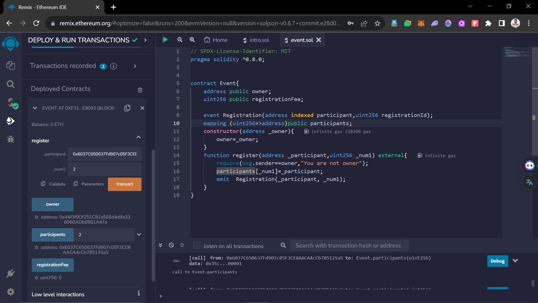Expand the call transaction log details
Screen dimensions: 538x303
(515, 261)
